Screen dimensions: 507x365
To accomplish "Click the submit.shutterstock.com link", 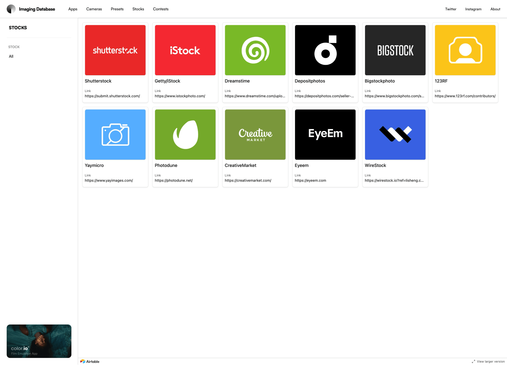I will 112,96.
